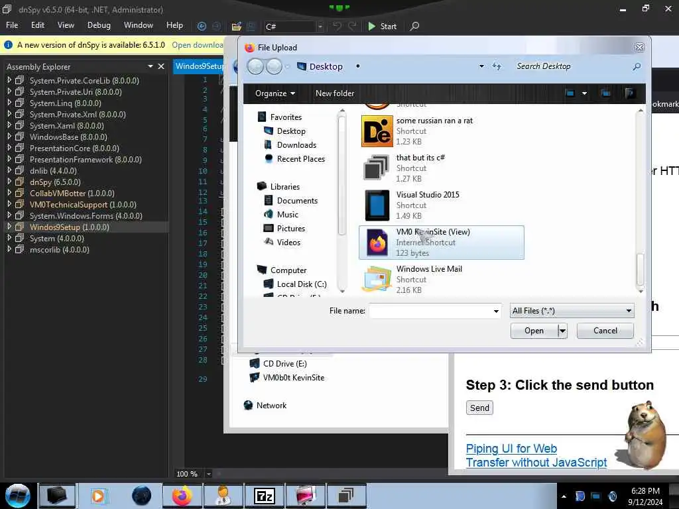Open the Transfer without JavaScript link
This screenshot has height=509, width=679.
[x=536, y=462]
